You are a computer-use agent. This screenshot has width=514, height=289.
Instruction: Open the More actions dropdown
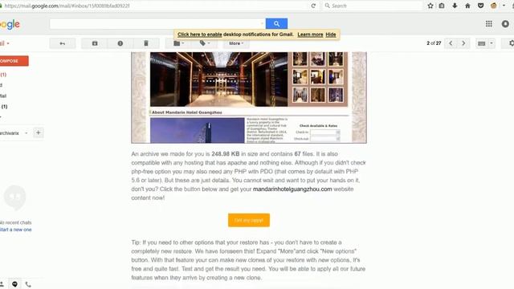(236, 43)
